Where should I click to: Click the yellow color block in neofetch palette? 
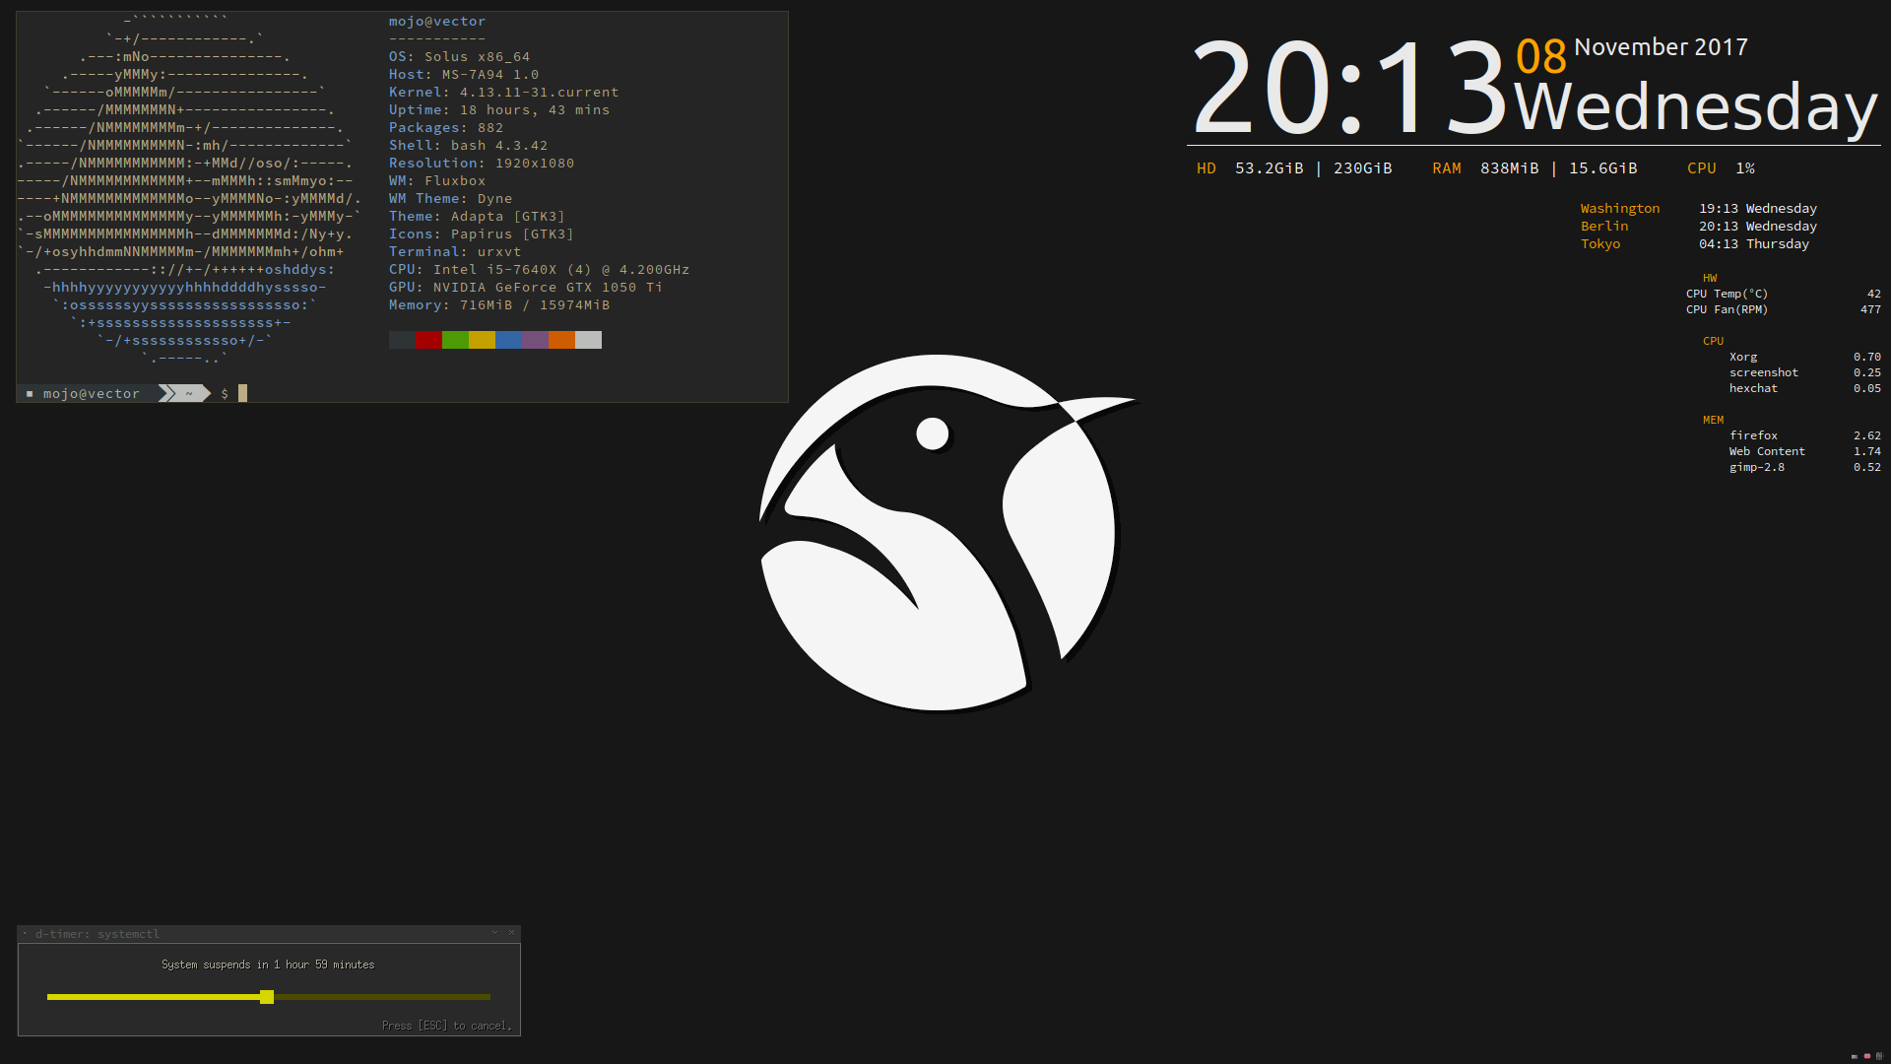pyautogui.click(x=482, y=340)
